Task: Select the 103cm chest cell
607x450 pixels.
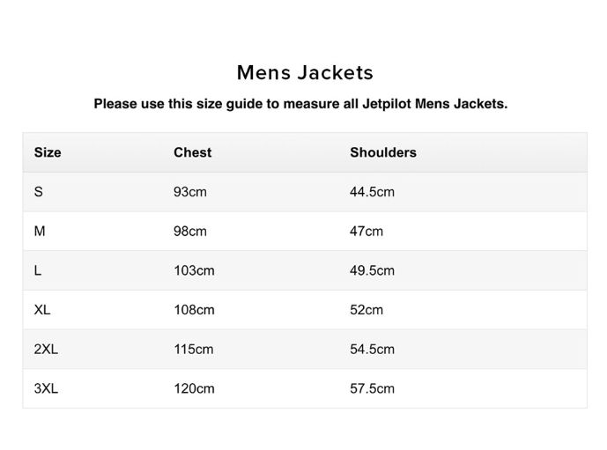Action: [x=194, y=270]
